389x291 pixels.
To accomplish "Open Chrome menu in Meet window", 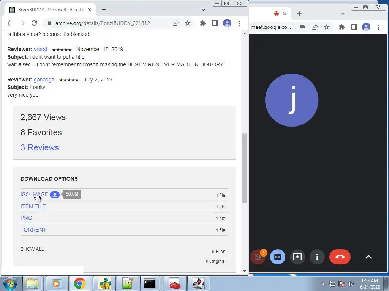I will [378, 27].
